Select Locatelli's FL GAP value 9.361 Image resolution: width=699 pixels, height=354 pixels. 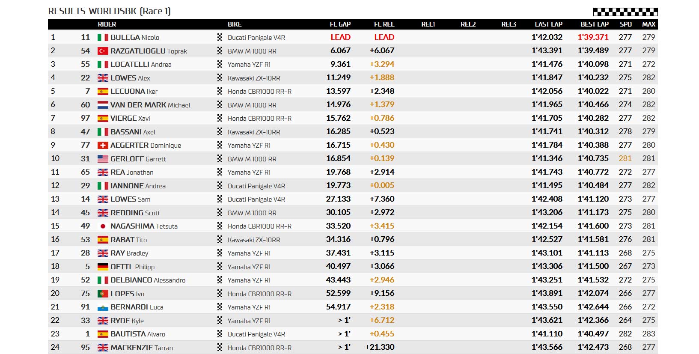point(341,64)
